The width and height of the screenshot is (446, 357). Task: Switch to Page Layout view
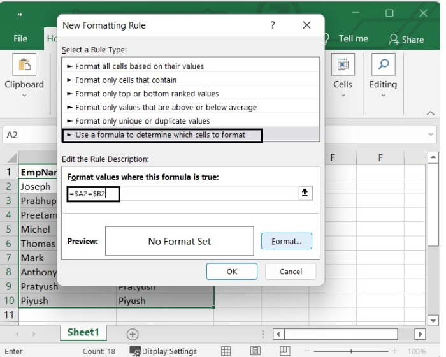255,351
